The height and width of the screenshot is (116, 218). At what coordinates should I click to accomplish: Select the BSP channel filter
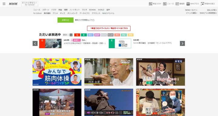(x=97, y=35)
